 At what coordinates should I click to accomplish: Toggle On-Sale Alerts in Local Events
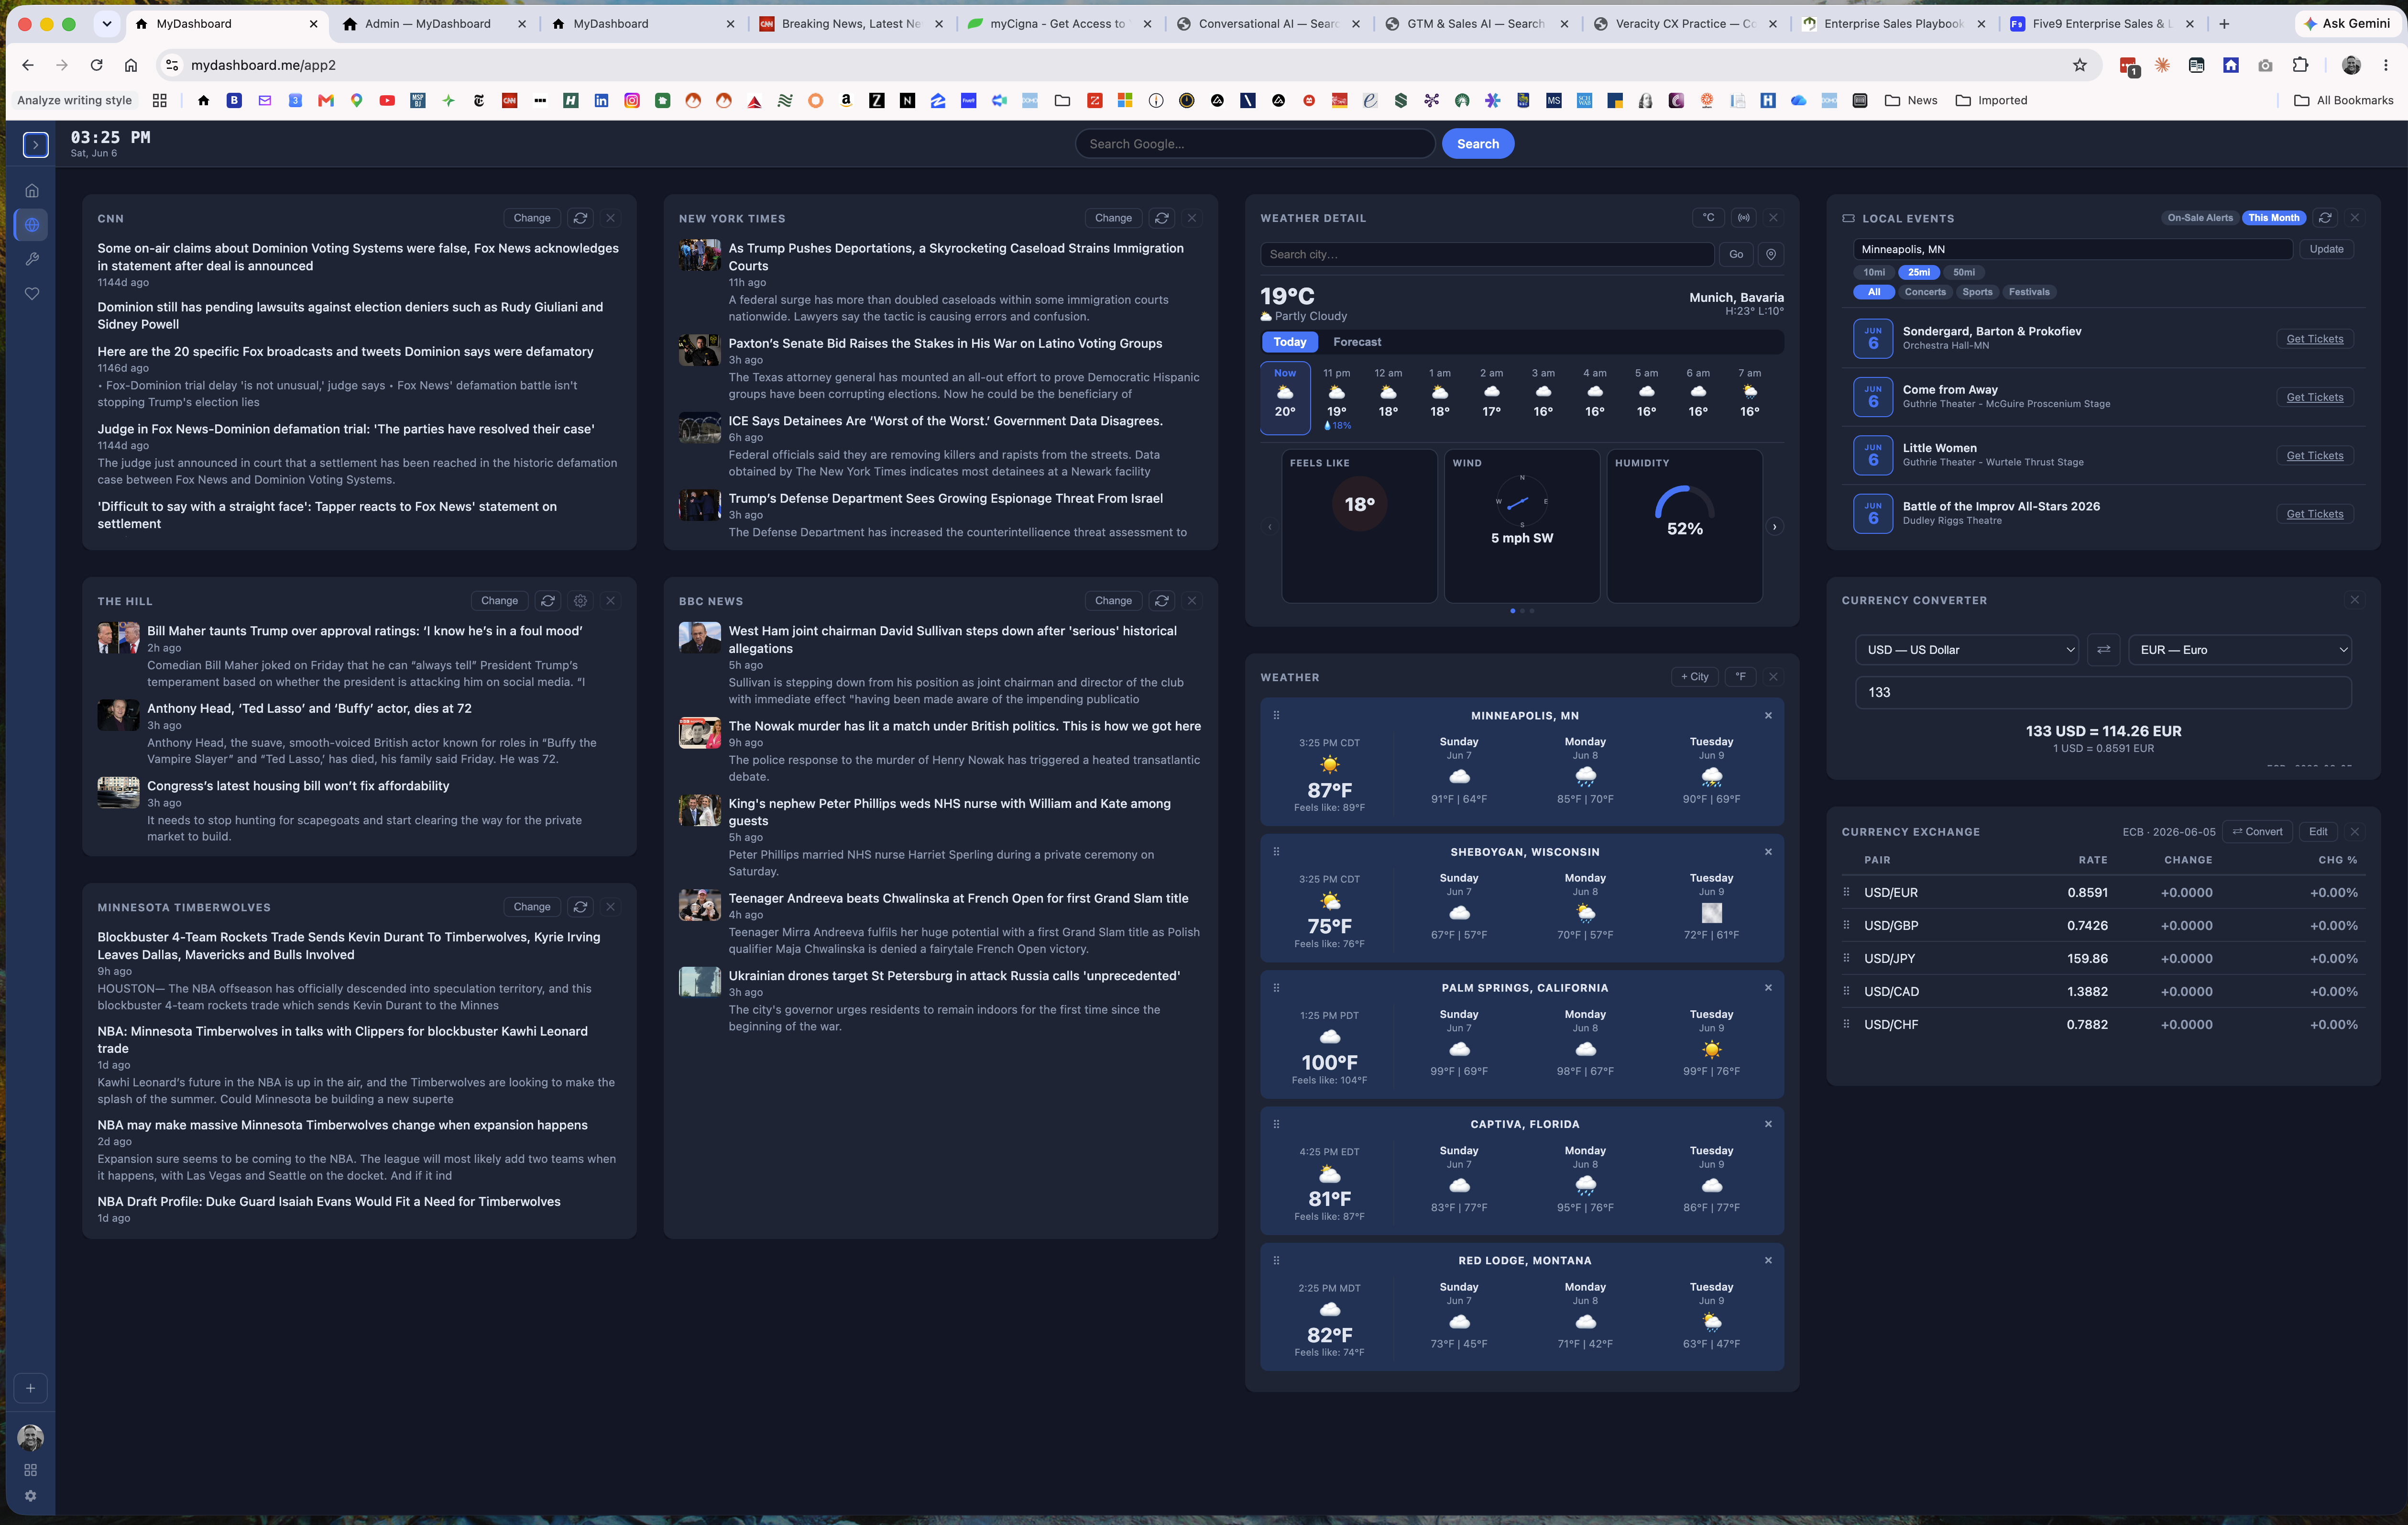click(2199, 218)
